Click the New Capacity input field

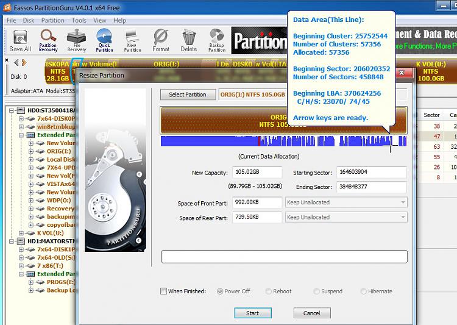(257, 172)
